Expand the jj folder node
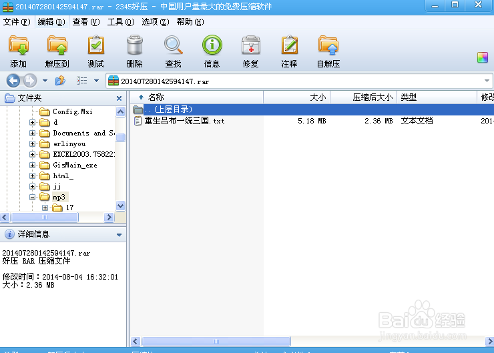This screenshot has width=494, height=353. [32, 186]
